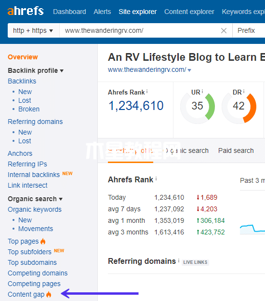
Task: Open Lost under Referring domains
Action: point(25,141)
